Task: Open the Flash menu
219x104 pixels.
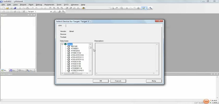Action: pos(31,5)
